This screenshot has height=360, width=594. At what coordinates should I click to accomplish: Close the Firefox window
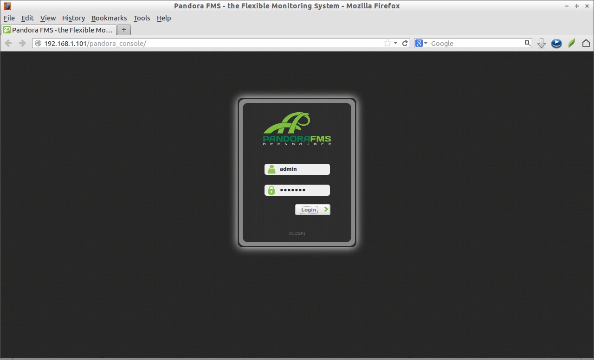coord(587,6)
